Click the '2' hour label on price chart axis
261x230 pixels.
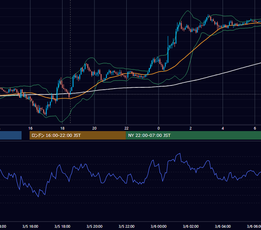coord(191,128)
